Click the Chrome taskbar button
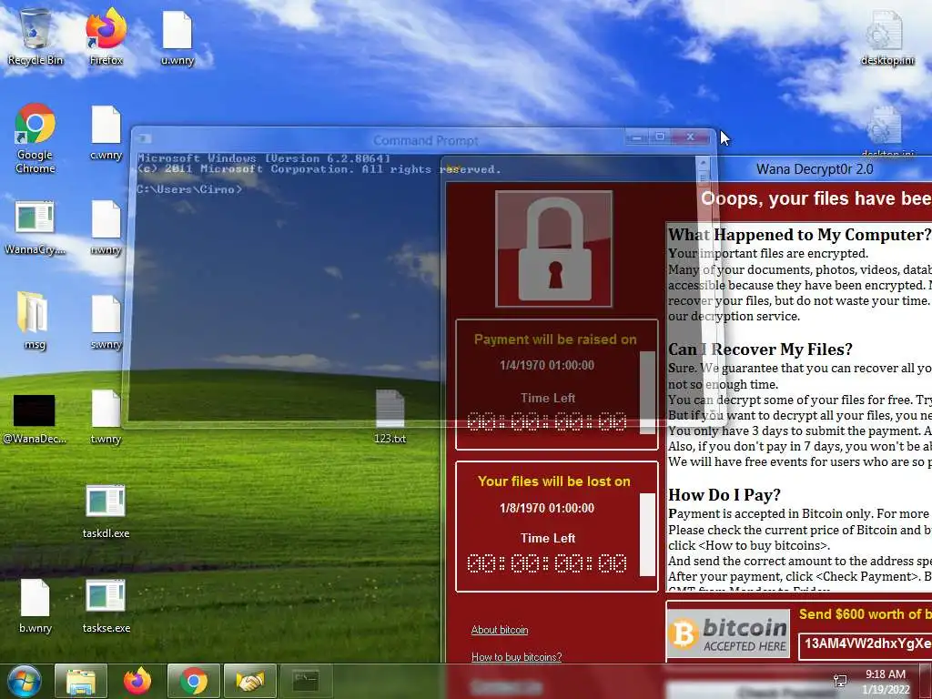The width and height of the screenshot is (932, 699). coord(194,681)
